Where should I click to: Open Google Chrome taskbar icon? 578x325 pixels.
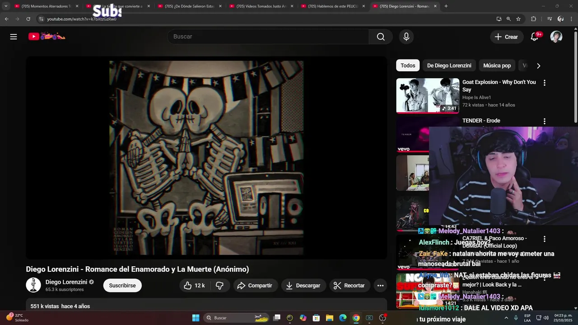[x=356, y=318]
